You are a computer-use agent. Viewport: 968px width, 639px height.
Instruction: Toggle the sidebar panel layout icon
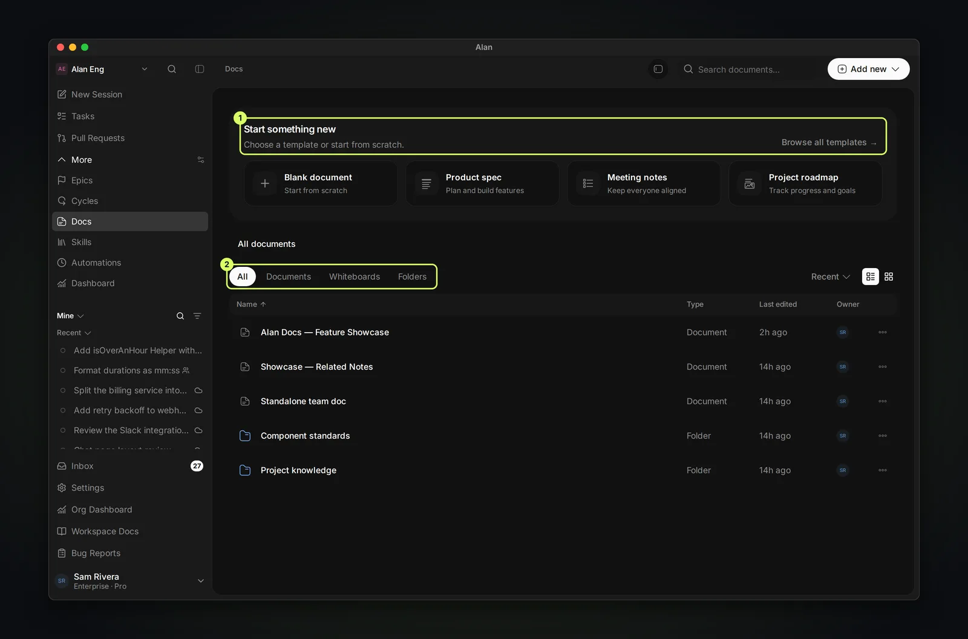tap(200, 69)
